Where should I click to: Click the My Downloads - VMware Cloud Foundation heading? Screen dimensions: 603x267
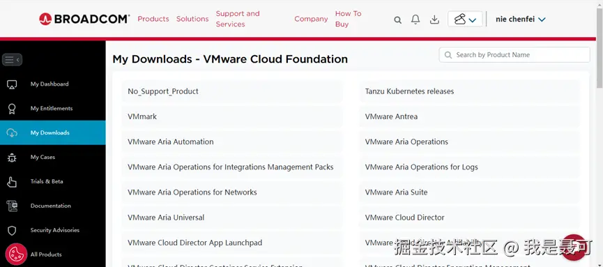tap(230, 59)
